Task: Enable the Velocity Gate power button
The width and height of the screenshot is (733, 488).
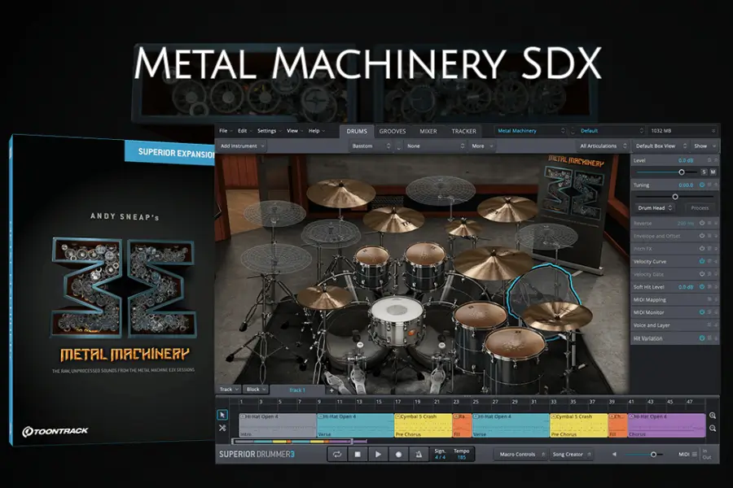Action: click(x=702, y=274)
